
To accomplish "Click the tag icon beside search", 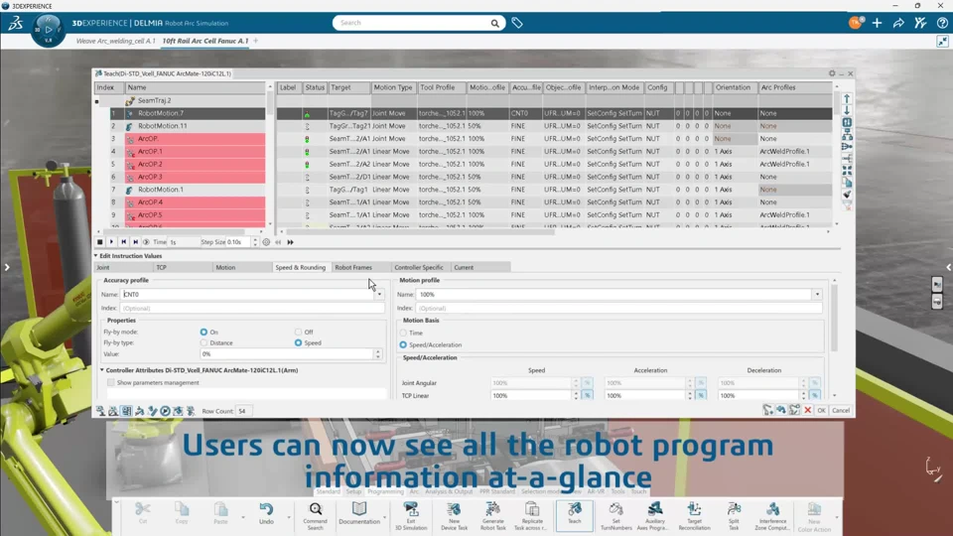I will 517,23.
